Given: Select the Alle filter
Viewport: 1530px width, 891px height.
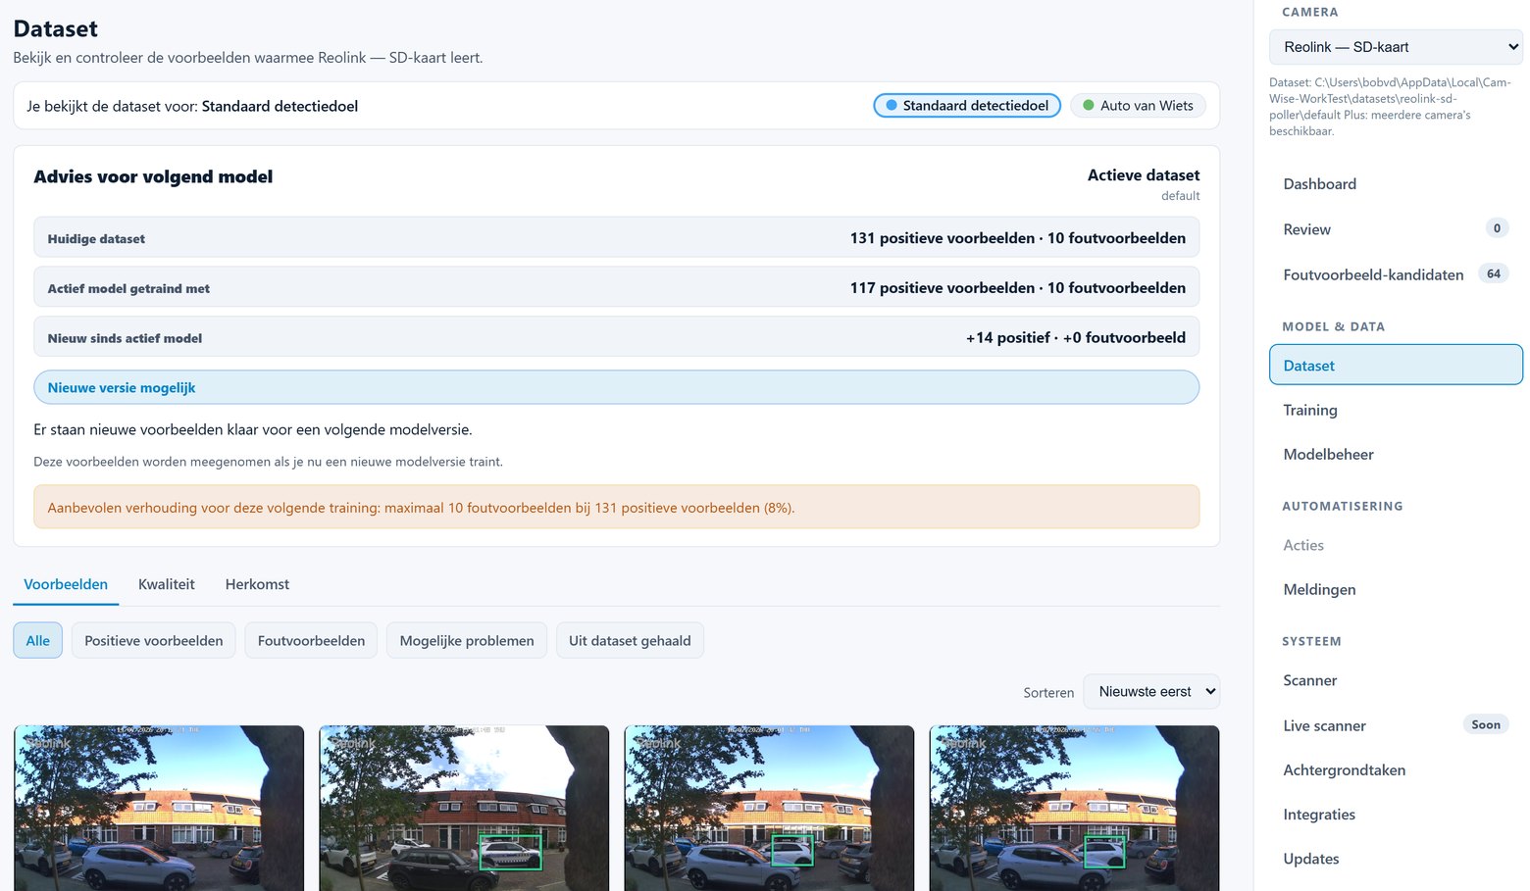Looking at the screenshot, I should [37, 640].
